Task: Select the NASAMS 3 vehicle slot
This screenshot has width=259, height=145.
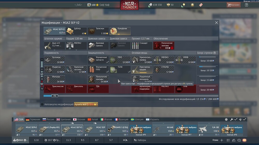Action: (118, 129)
